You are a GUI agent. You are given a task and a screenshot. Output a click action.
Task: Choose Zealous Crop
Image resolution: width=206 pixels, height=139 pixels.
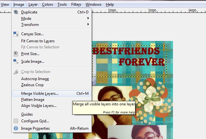tap(51, 85)
